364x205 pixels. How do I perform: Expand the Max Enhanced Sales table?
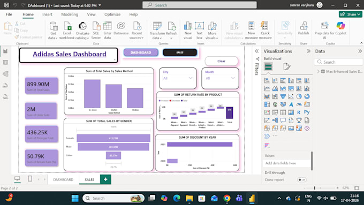318,72
